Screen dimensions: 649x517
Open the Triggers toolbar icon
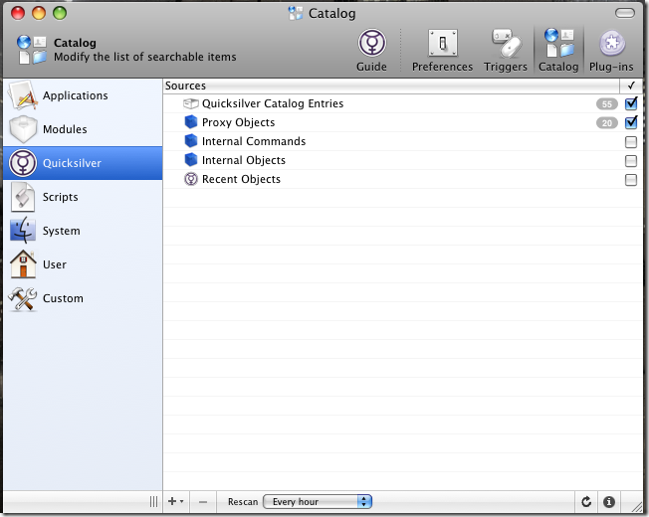(506, 50)
